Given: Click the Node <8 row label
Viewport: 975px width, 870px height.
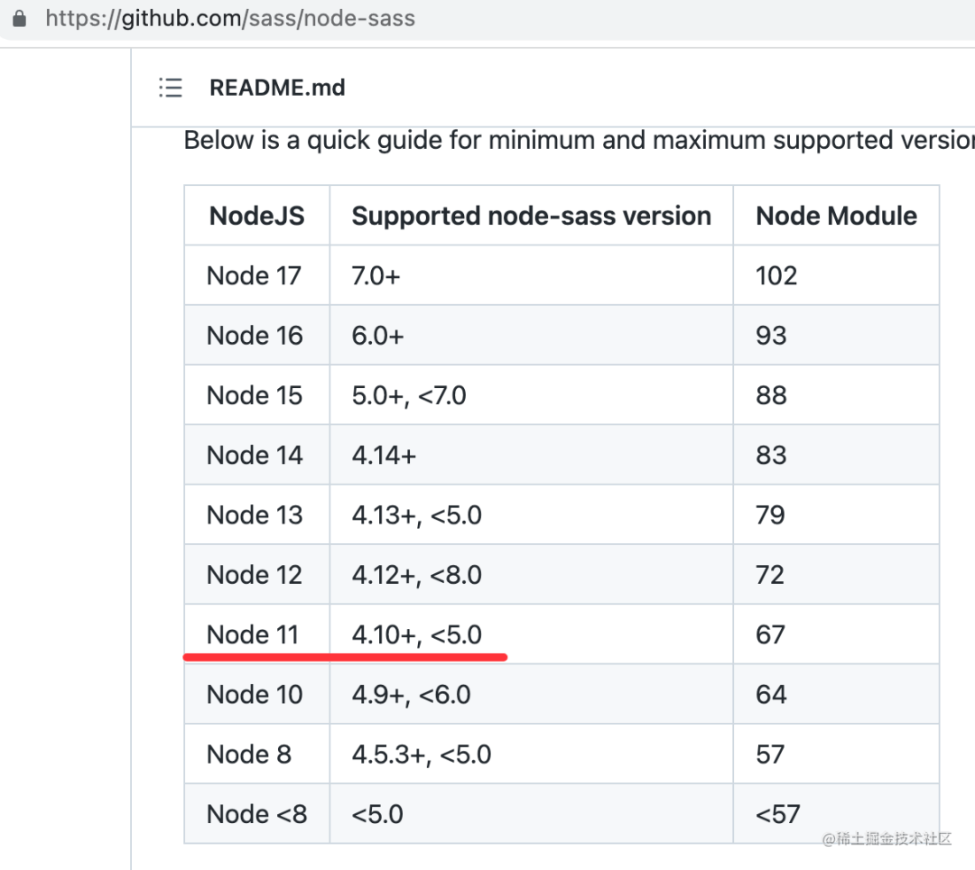Looking at the screenshot, I should [x=256, y=814].
